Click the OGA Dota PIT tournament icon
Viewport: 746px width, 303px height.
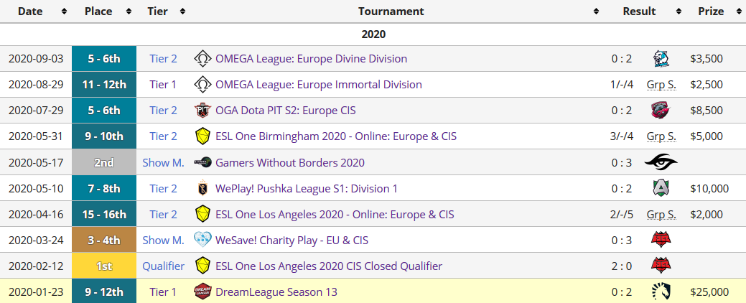[x=203, y=111]
